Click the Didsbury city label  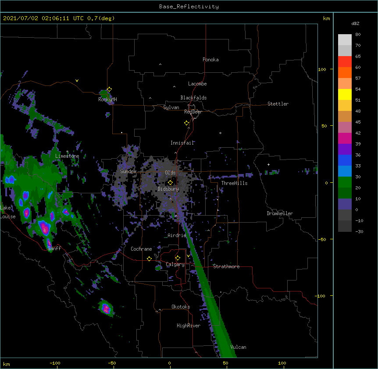[x=168, y=189]
